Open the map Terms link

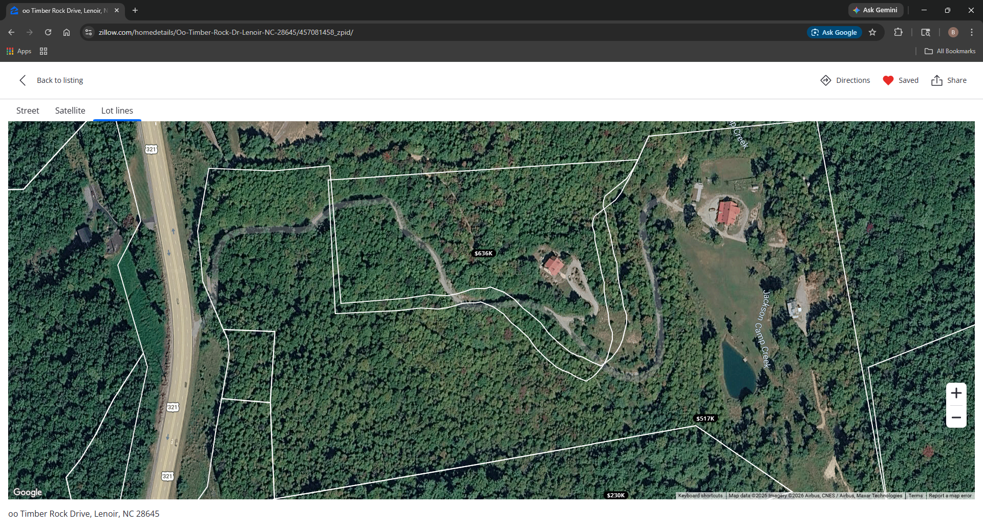click(x=915, y=496)
